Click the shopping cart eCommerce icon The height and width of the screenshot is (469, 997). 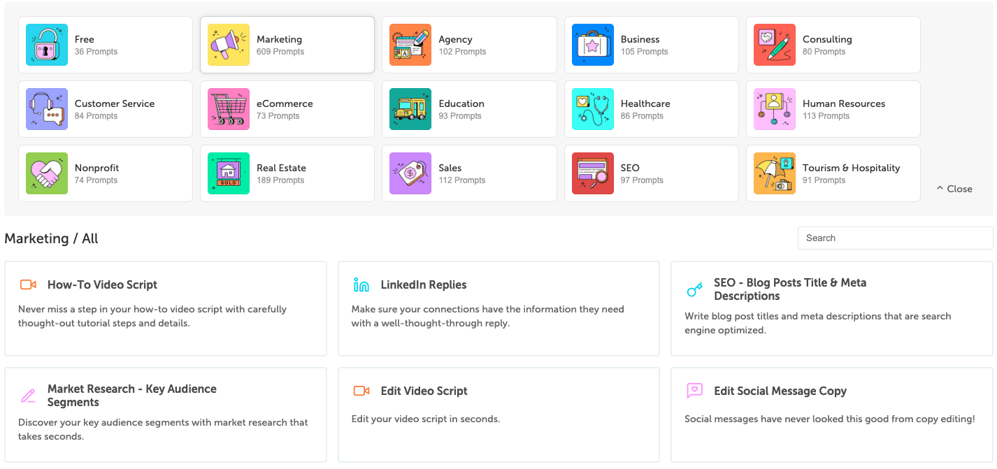coord(229,109)
